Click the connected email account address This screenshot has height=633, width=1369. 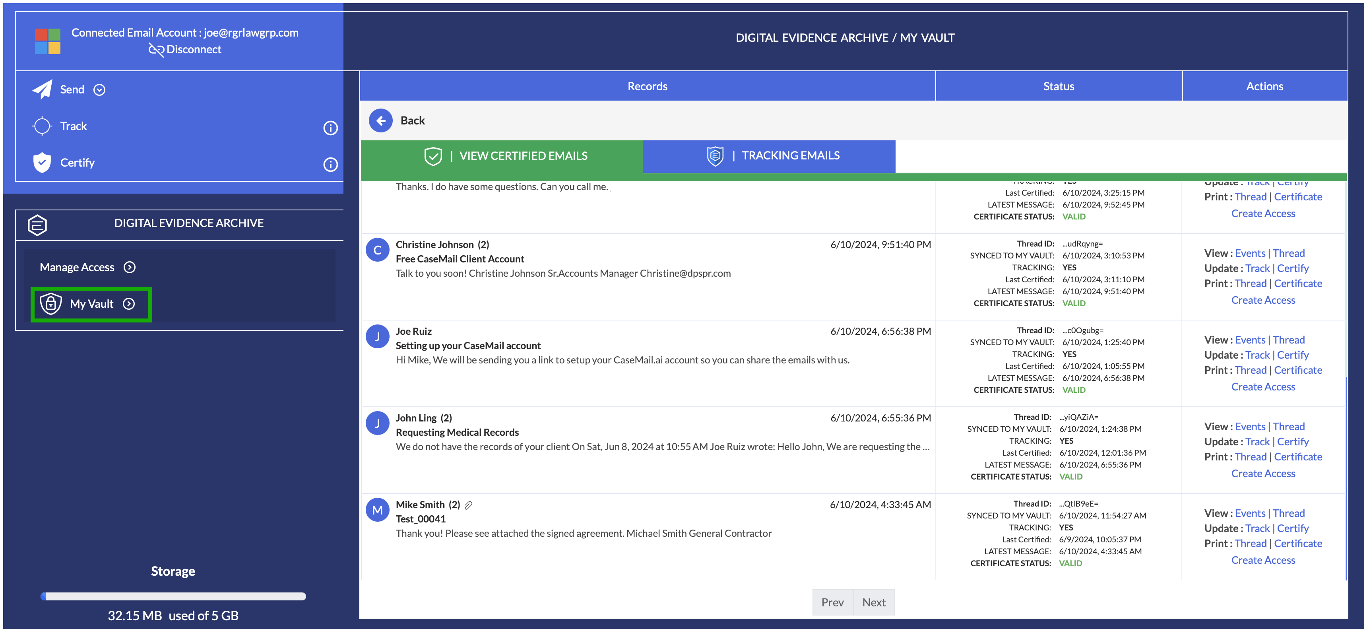pyautogui.click(x=251, y=33)
